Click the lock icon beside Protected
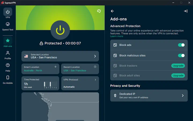Screen dimensions: 193x121 tap(41, 43)
